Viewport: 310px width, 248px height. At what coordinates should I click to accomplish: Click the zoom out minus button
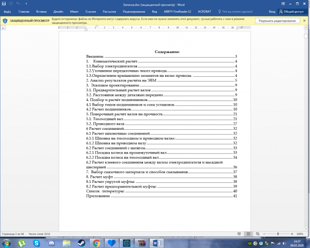pyautogui.click(x=264, y=234)
